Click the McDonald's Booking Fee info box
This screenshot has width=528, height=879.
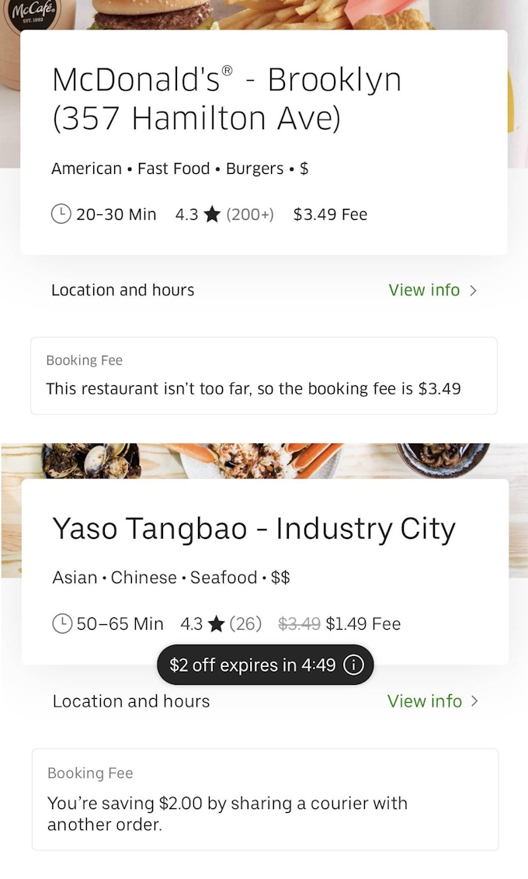[x=264, y=376]
